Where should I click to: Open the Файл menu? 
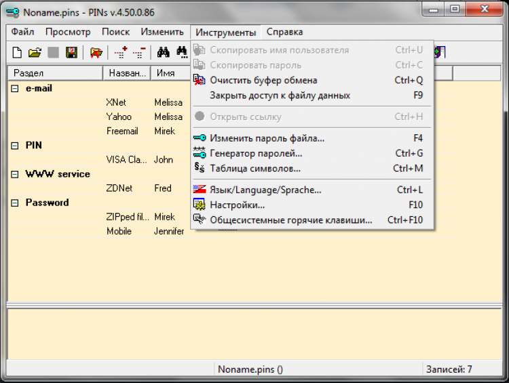(x=23, y=32)
